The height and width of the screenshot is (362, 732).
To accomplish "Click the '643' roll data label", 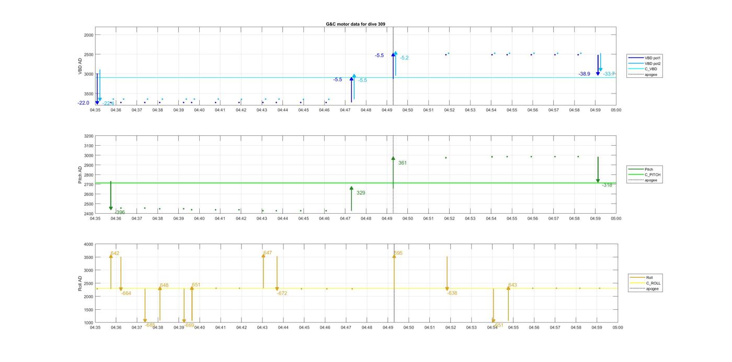I will point(512,285).
